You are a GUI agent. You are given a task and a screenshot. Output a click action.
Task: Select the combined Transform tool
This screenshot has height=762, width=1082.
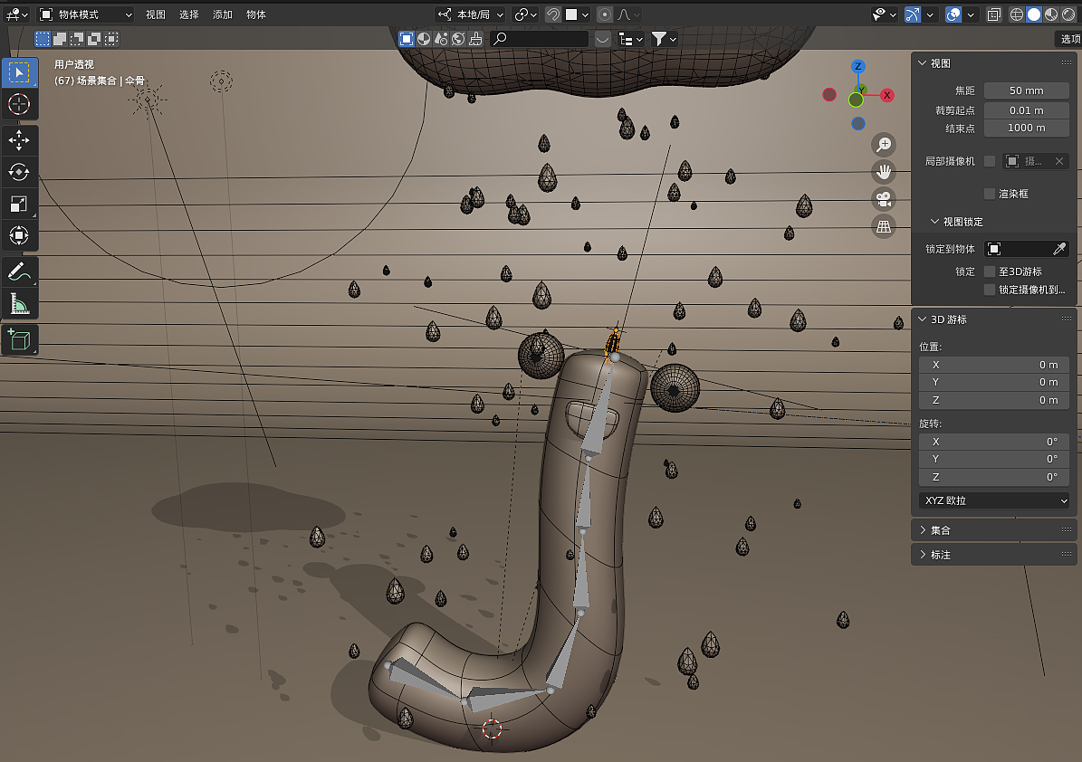click(19, 235)
